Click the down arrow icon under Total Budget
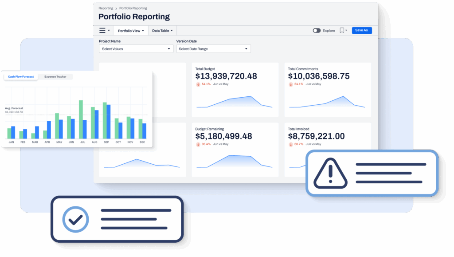 tap(198, 84)
